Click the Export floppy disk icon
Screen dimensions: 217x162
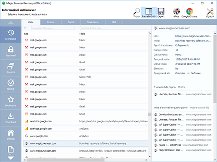tap(161, 13)
